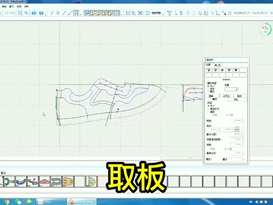Select the fourth yellow pattern piece tool
This screenshot has height=205, width=273.
[111, 13]
